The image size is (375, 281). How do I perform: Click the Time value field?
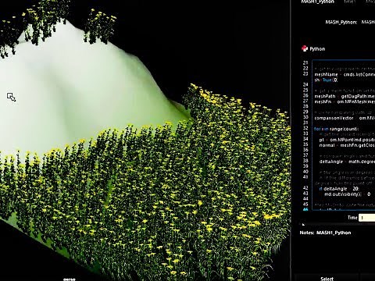click(367, 218)
